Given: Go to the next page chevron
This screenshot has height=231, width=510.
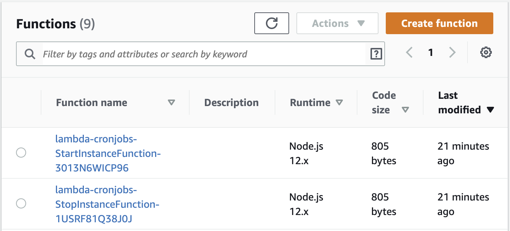Looking at the screenshot, I should tap(452, 53).
